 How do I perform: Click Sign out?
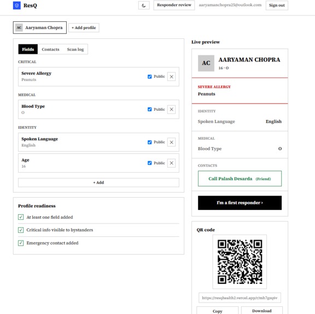pos(277,5)
